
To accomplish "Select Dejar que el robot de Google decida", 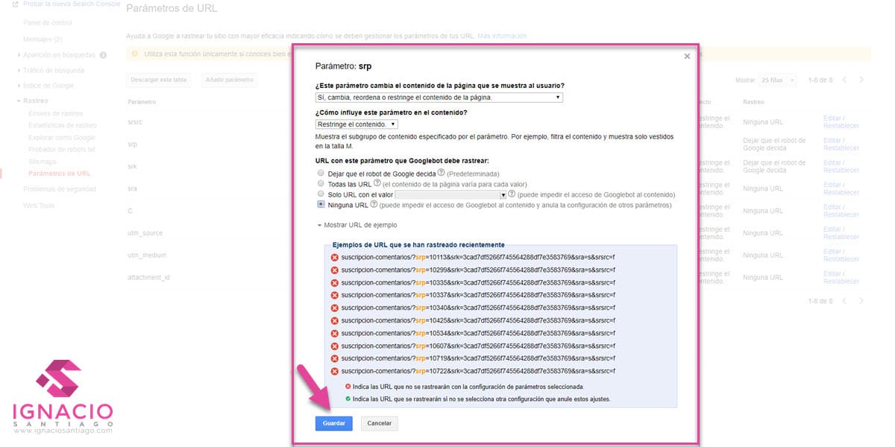I will (x=321, y=173).
